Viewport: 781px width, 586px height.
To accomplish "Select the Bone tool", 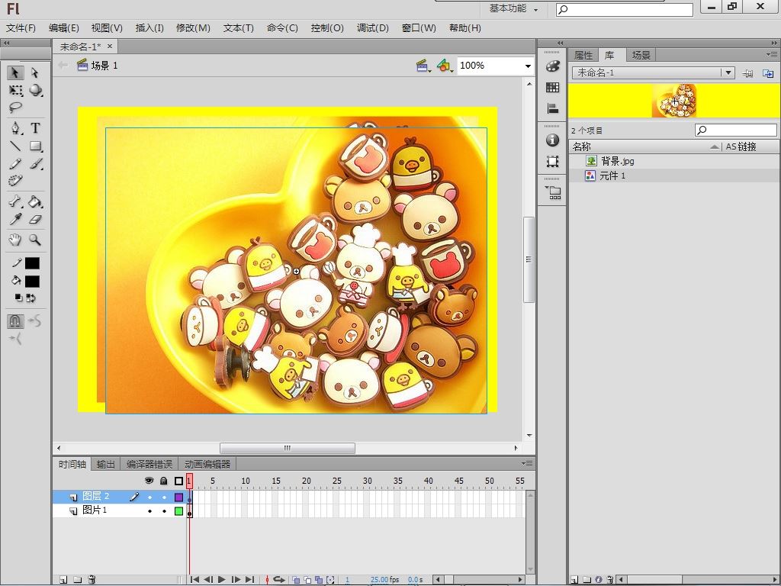I will pos(15,201).
